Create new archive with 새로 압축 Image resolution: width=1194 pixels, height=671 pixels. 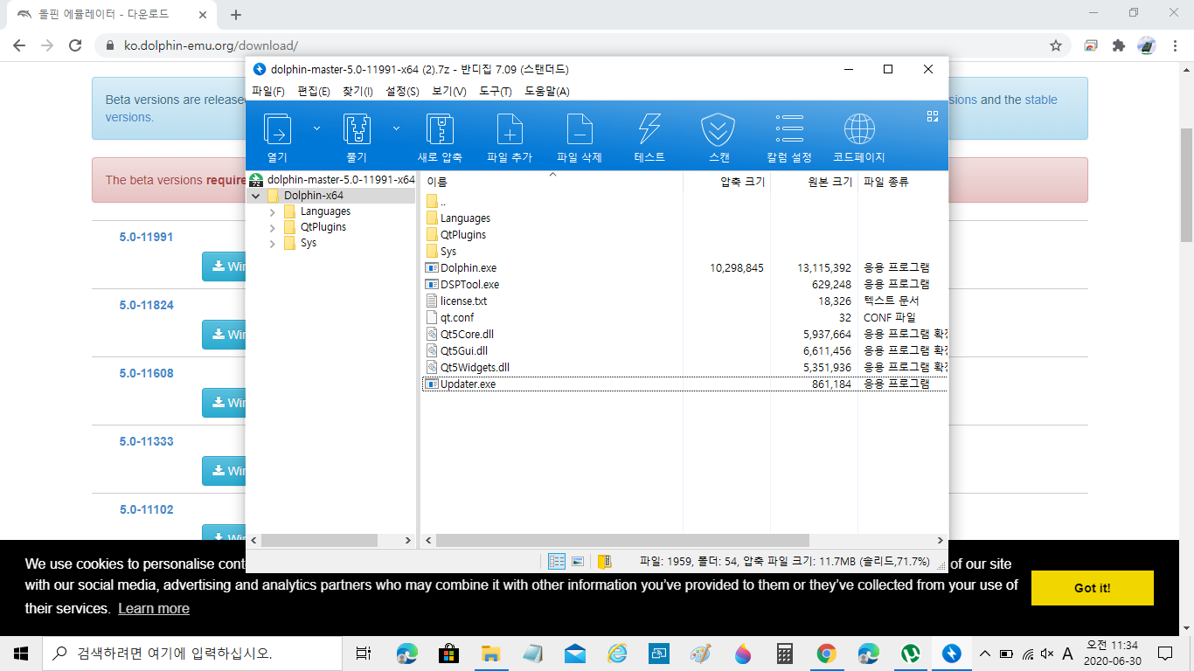(x=440, y=137)
